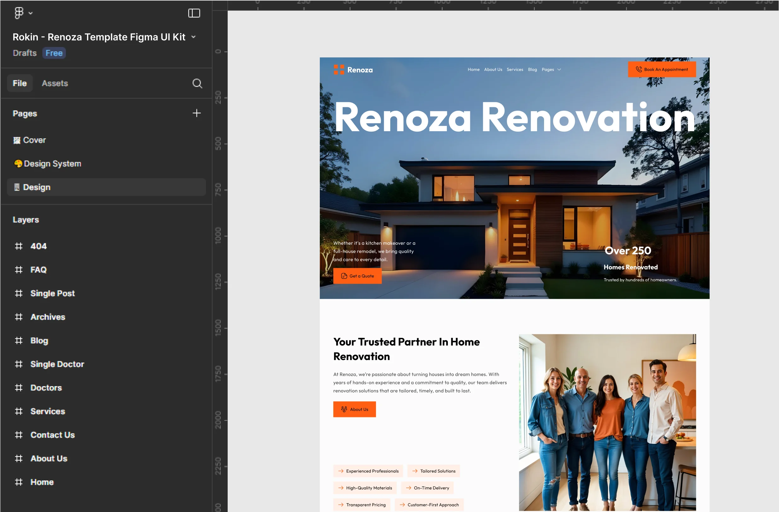This screenshot has width=779, height=512.
Task: Click Services in the site navigation
Action: 515,69
